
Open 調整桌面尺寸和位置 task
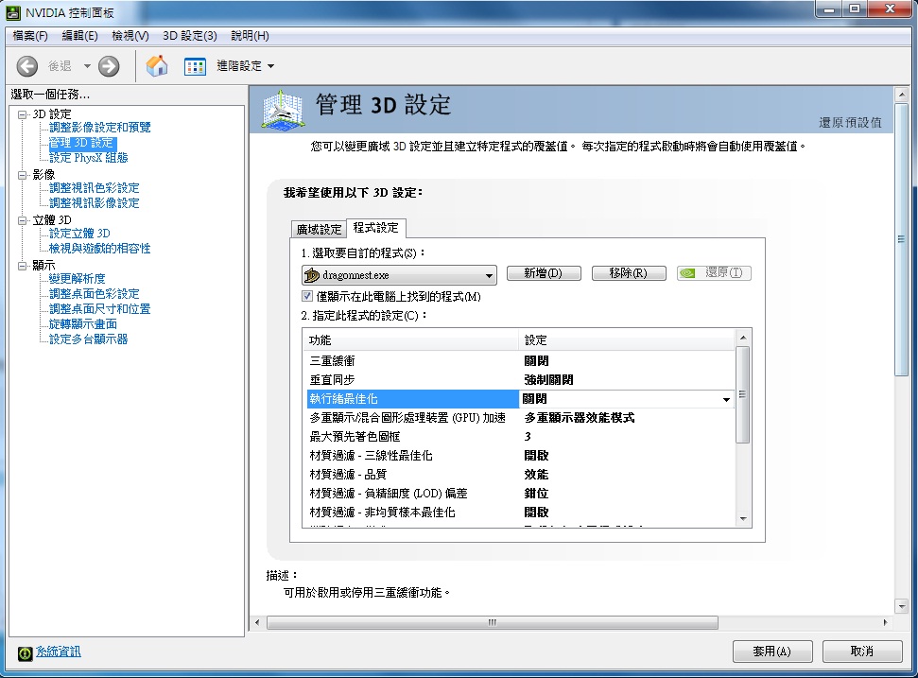[99, 309]
